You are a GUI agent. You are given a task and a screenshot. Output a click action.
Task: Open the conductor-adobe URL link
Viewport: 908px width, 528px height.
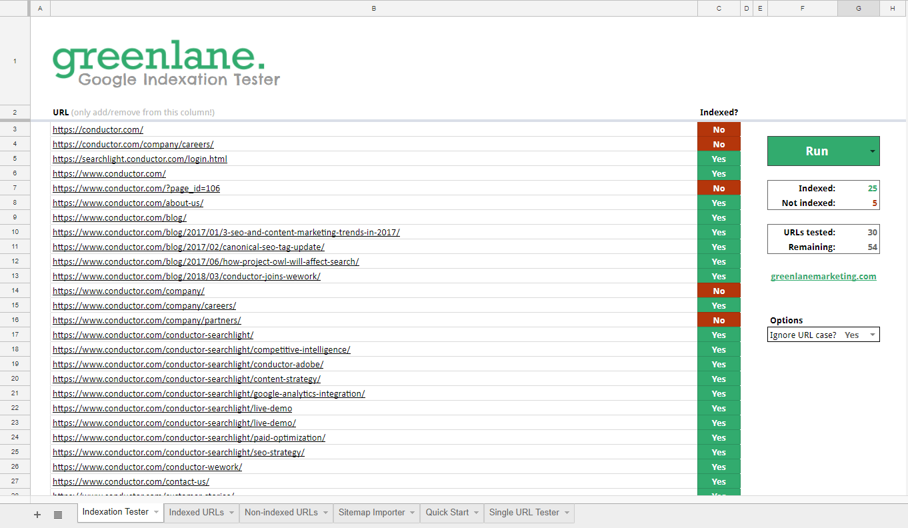pos(188,364)
